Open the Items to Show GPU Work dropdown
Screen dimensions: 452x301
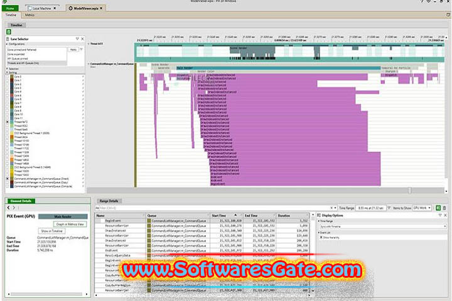point(422,208)
